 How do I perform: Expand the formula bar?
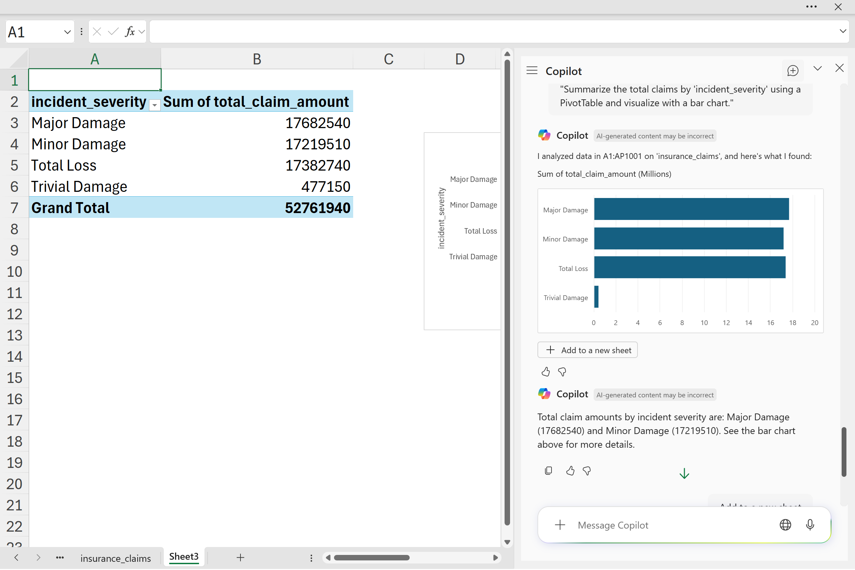click(x=843, y=31)
